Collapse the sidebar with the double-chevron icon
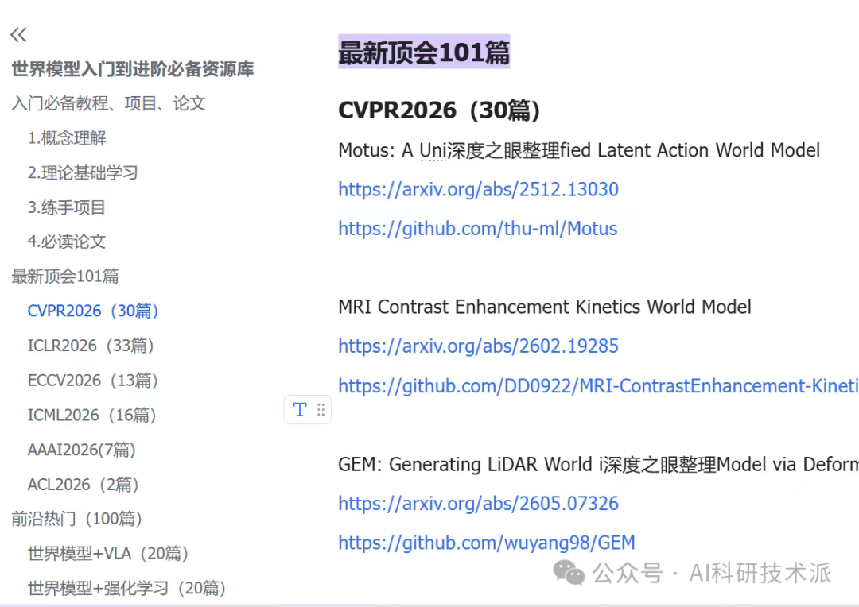 tap(18, 35)
